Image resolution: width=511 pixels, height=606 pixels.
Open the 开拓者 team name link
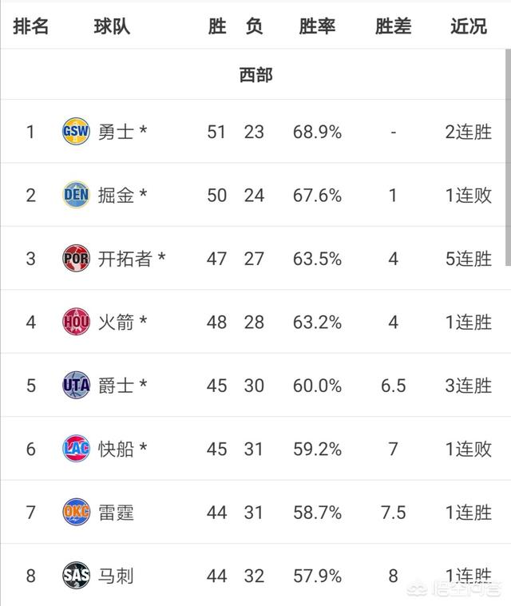[125, 259]
